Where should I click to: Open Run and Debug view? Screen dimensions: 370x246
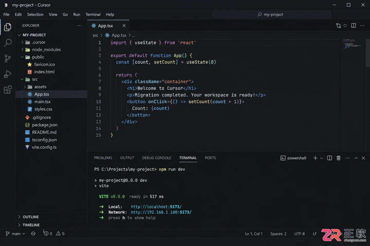point(8,74)
